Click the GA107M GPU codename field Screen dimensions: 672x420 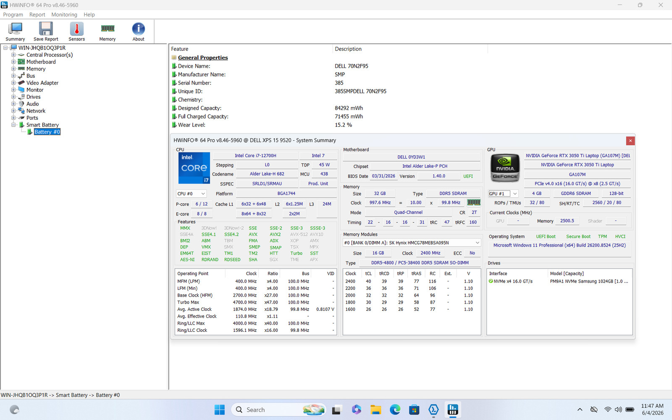coord(577,174)
